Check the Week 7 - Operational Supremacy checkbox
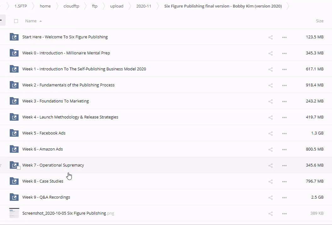This screenshot has width=332, height=225. tap(19, 168)
